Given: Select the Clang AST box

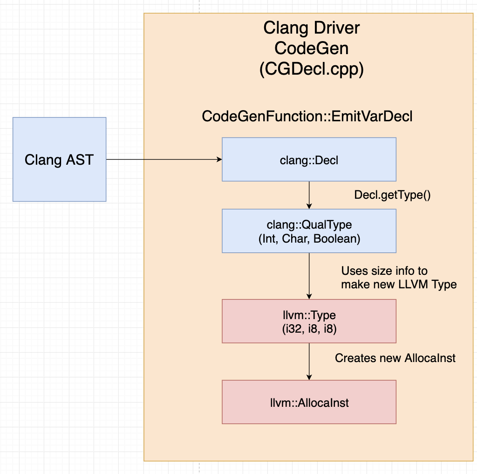Looking at the screenshot, I should 59,160.
